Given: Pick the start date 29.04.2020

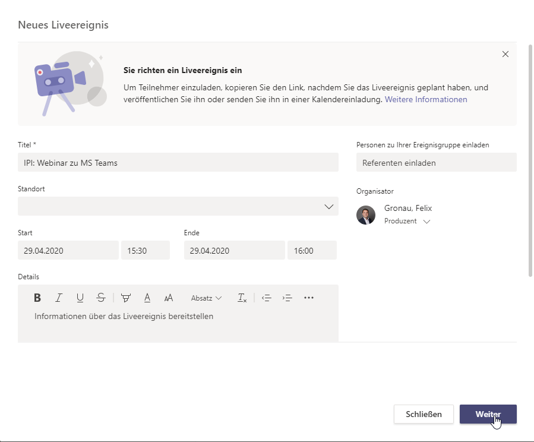Looking at the screenshot, I should coord(68,251).
